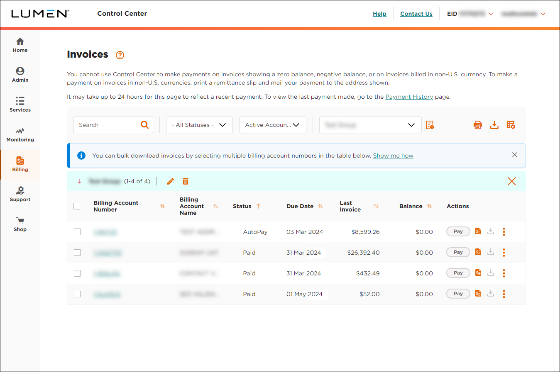
Task: Select checkbox for the AutoPay row
Action: 77,232
